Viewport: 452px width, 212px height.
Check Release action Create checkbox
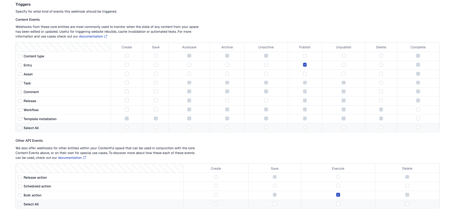(x=216, y=177)
